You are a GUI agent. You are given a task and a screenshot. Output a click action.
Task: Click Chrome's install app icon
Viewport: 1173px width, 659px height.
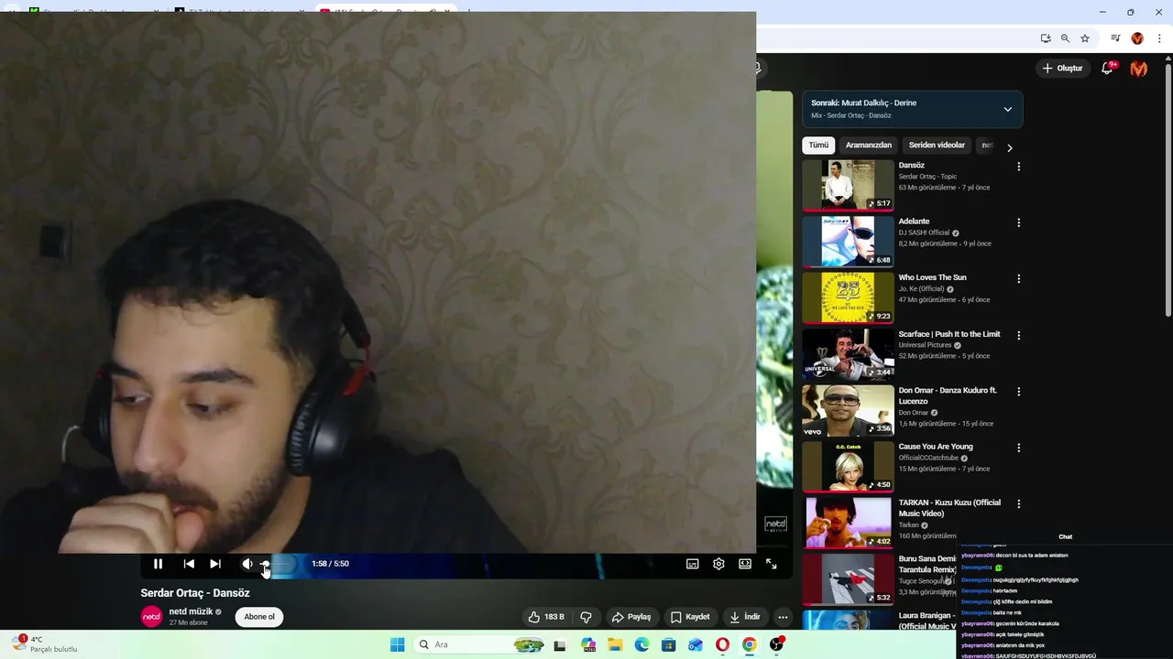tap(1046, 38)
